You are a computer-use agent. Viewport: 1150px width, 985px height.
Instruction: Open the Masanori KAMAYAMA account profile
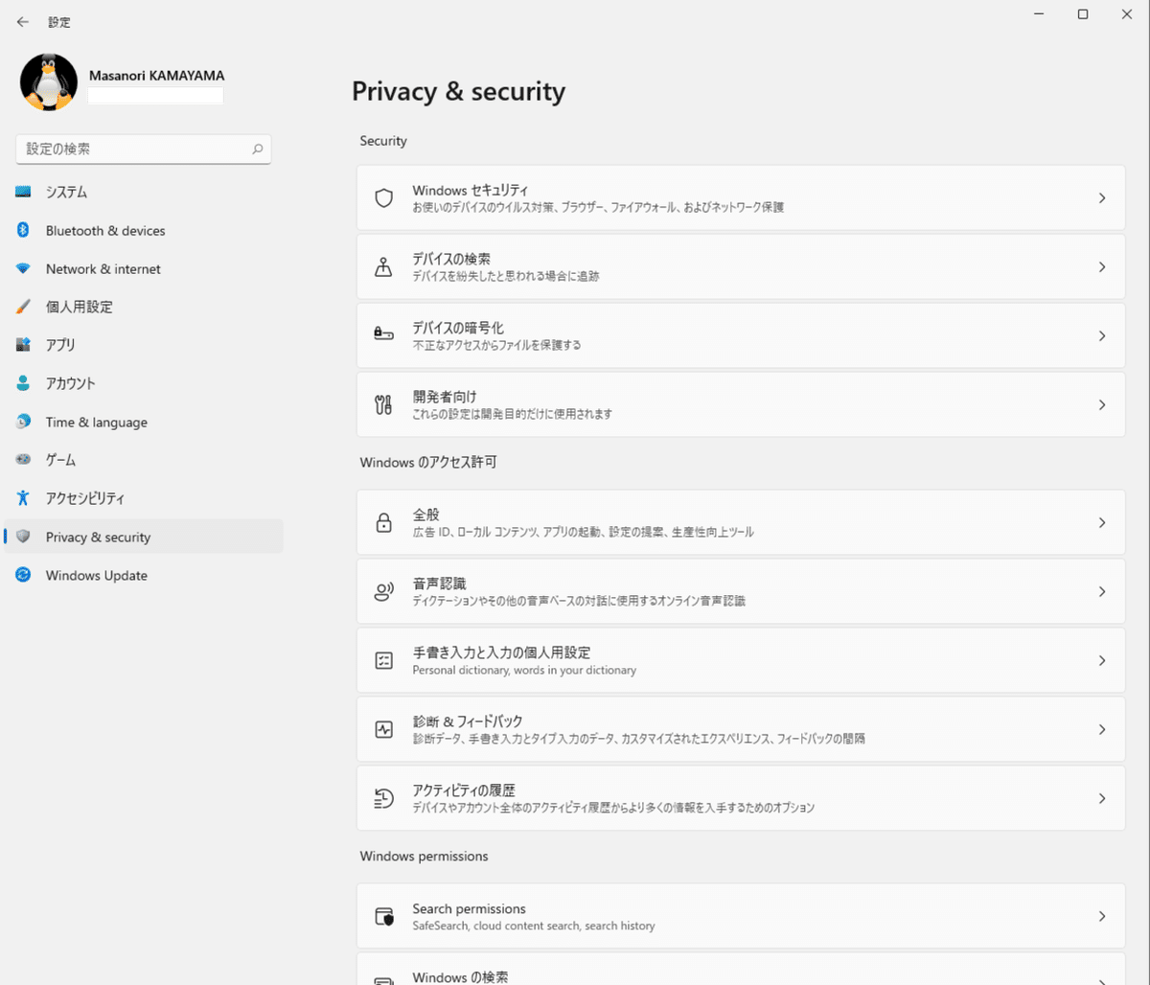coord(156,76)
